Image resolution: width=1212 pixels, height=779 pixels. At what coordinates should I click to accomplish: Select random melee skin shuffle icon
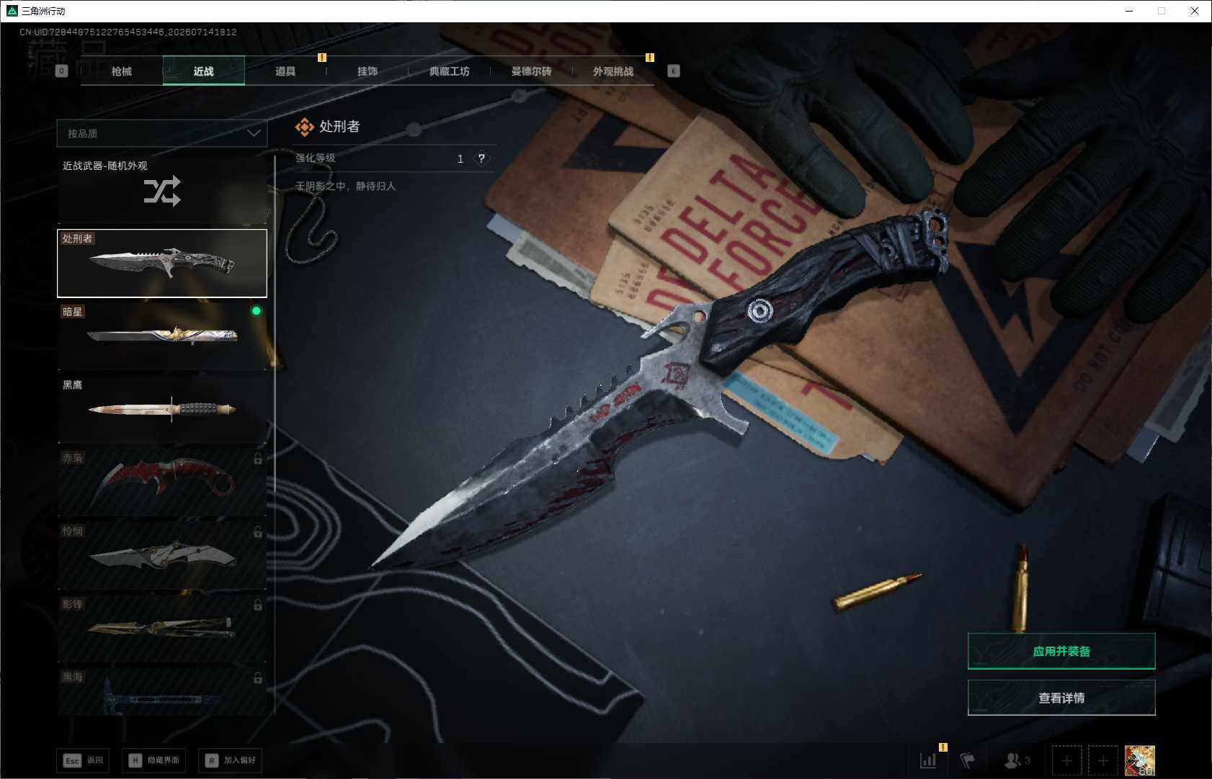[x=162, y=191]
